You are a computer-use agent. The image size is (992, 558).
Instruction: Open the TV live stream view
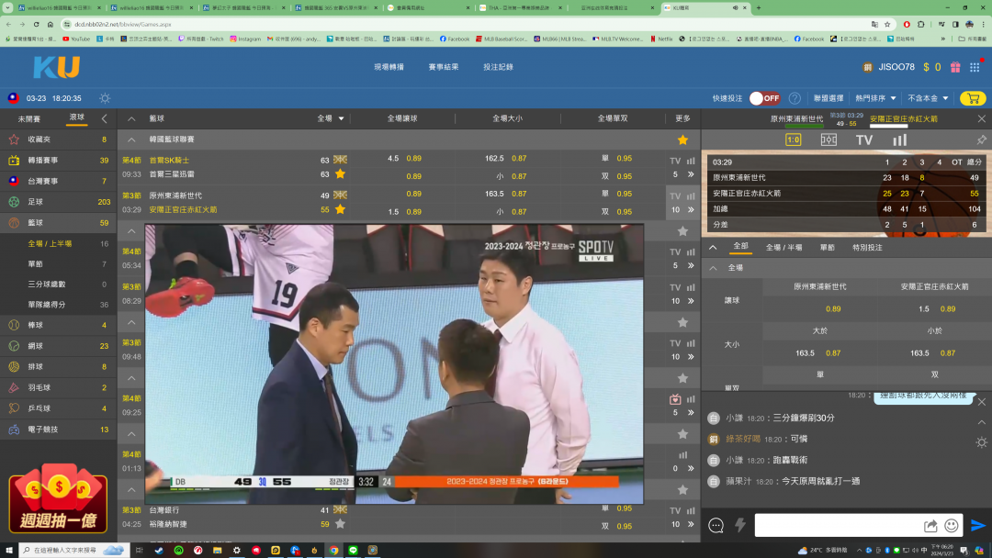(864, 139)
